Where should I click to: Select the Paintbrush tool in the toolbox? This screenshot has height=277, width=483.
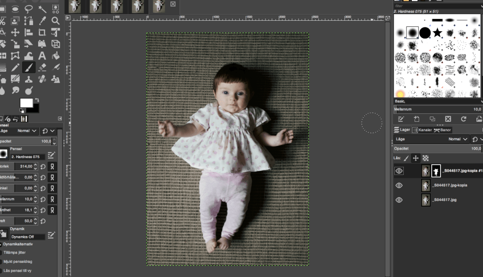point(29,67)
